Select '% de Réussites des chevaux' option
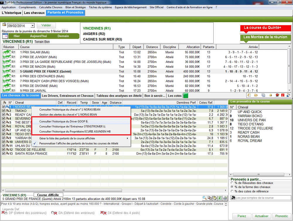The height and width of the screenshot is (221, 293). click(x=232, y=183)
